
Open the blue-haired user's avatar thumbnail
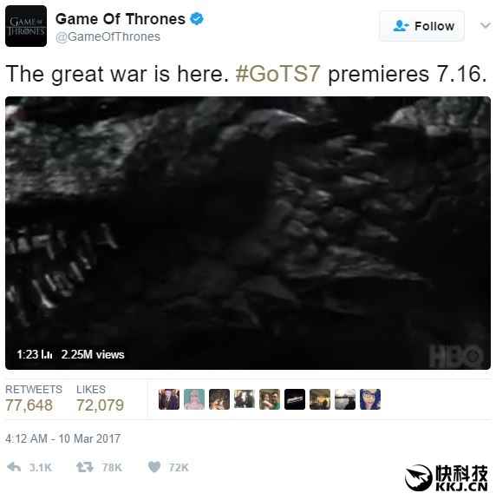coord(370,399)
